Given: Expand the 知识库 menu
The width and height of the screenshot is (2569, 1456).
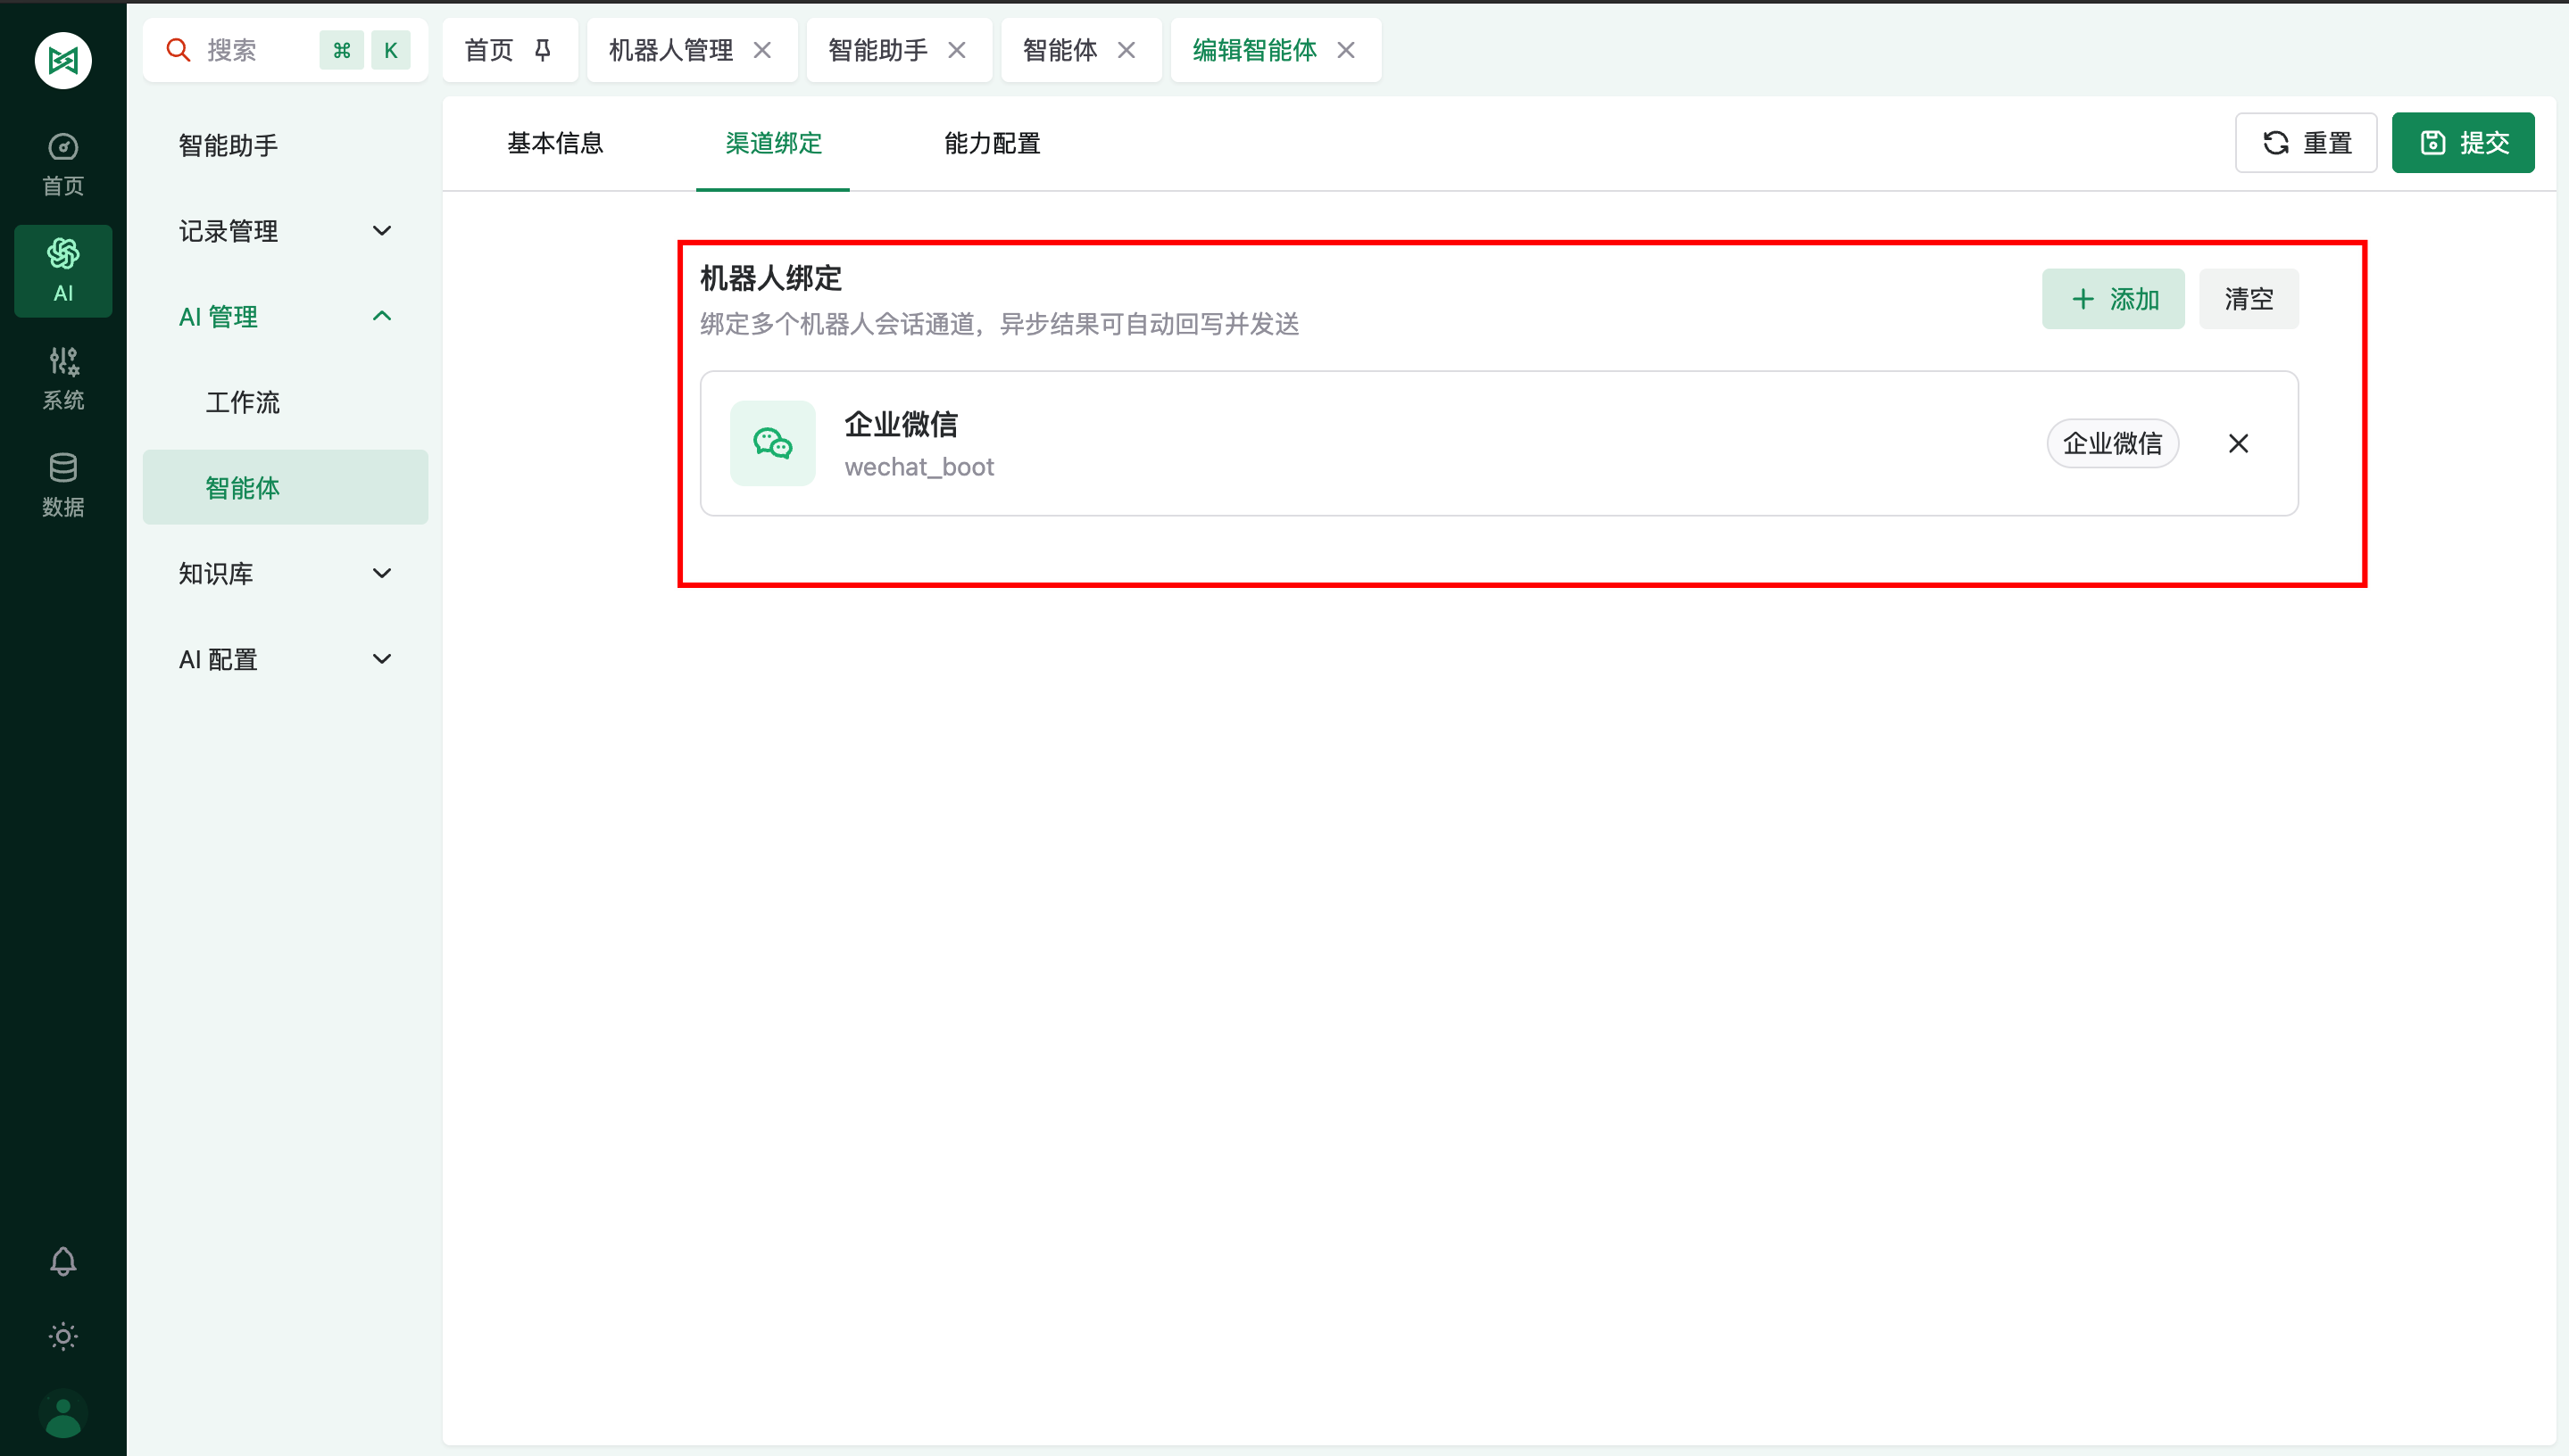Looking at the screenshot, I should [283, 572].
